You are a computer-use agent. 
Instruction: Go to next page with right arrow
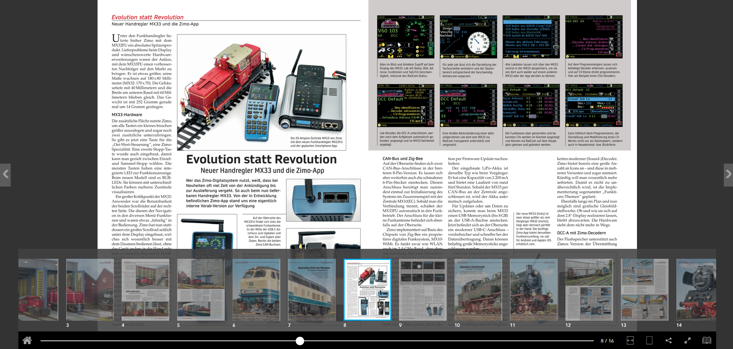[728, 175]
